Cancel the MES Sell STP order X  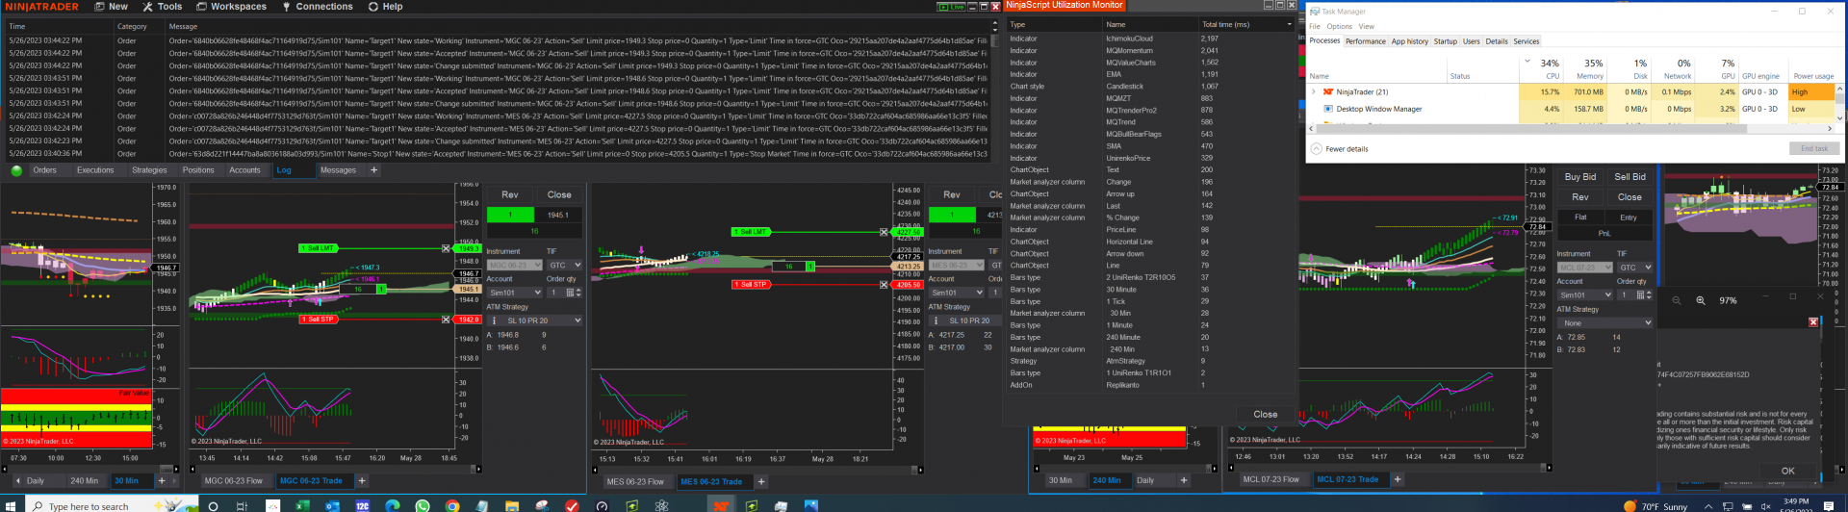883,284
